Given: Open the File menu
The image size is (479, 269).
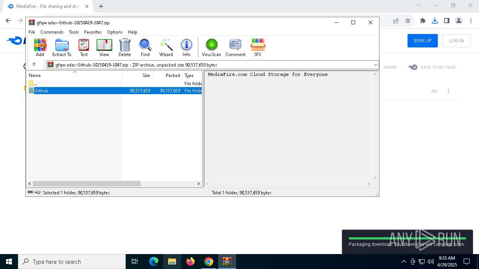Looking at the screenshot, I should coord(32,32).
